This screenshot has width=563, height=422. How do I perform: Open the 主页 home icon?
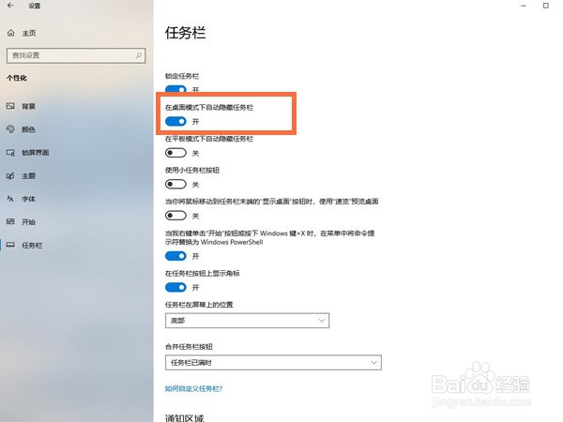coord(10,33)
